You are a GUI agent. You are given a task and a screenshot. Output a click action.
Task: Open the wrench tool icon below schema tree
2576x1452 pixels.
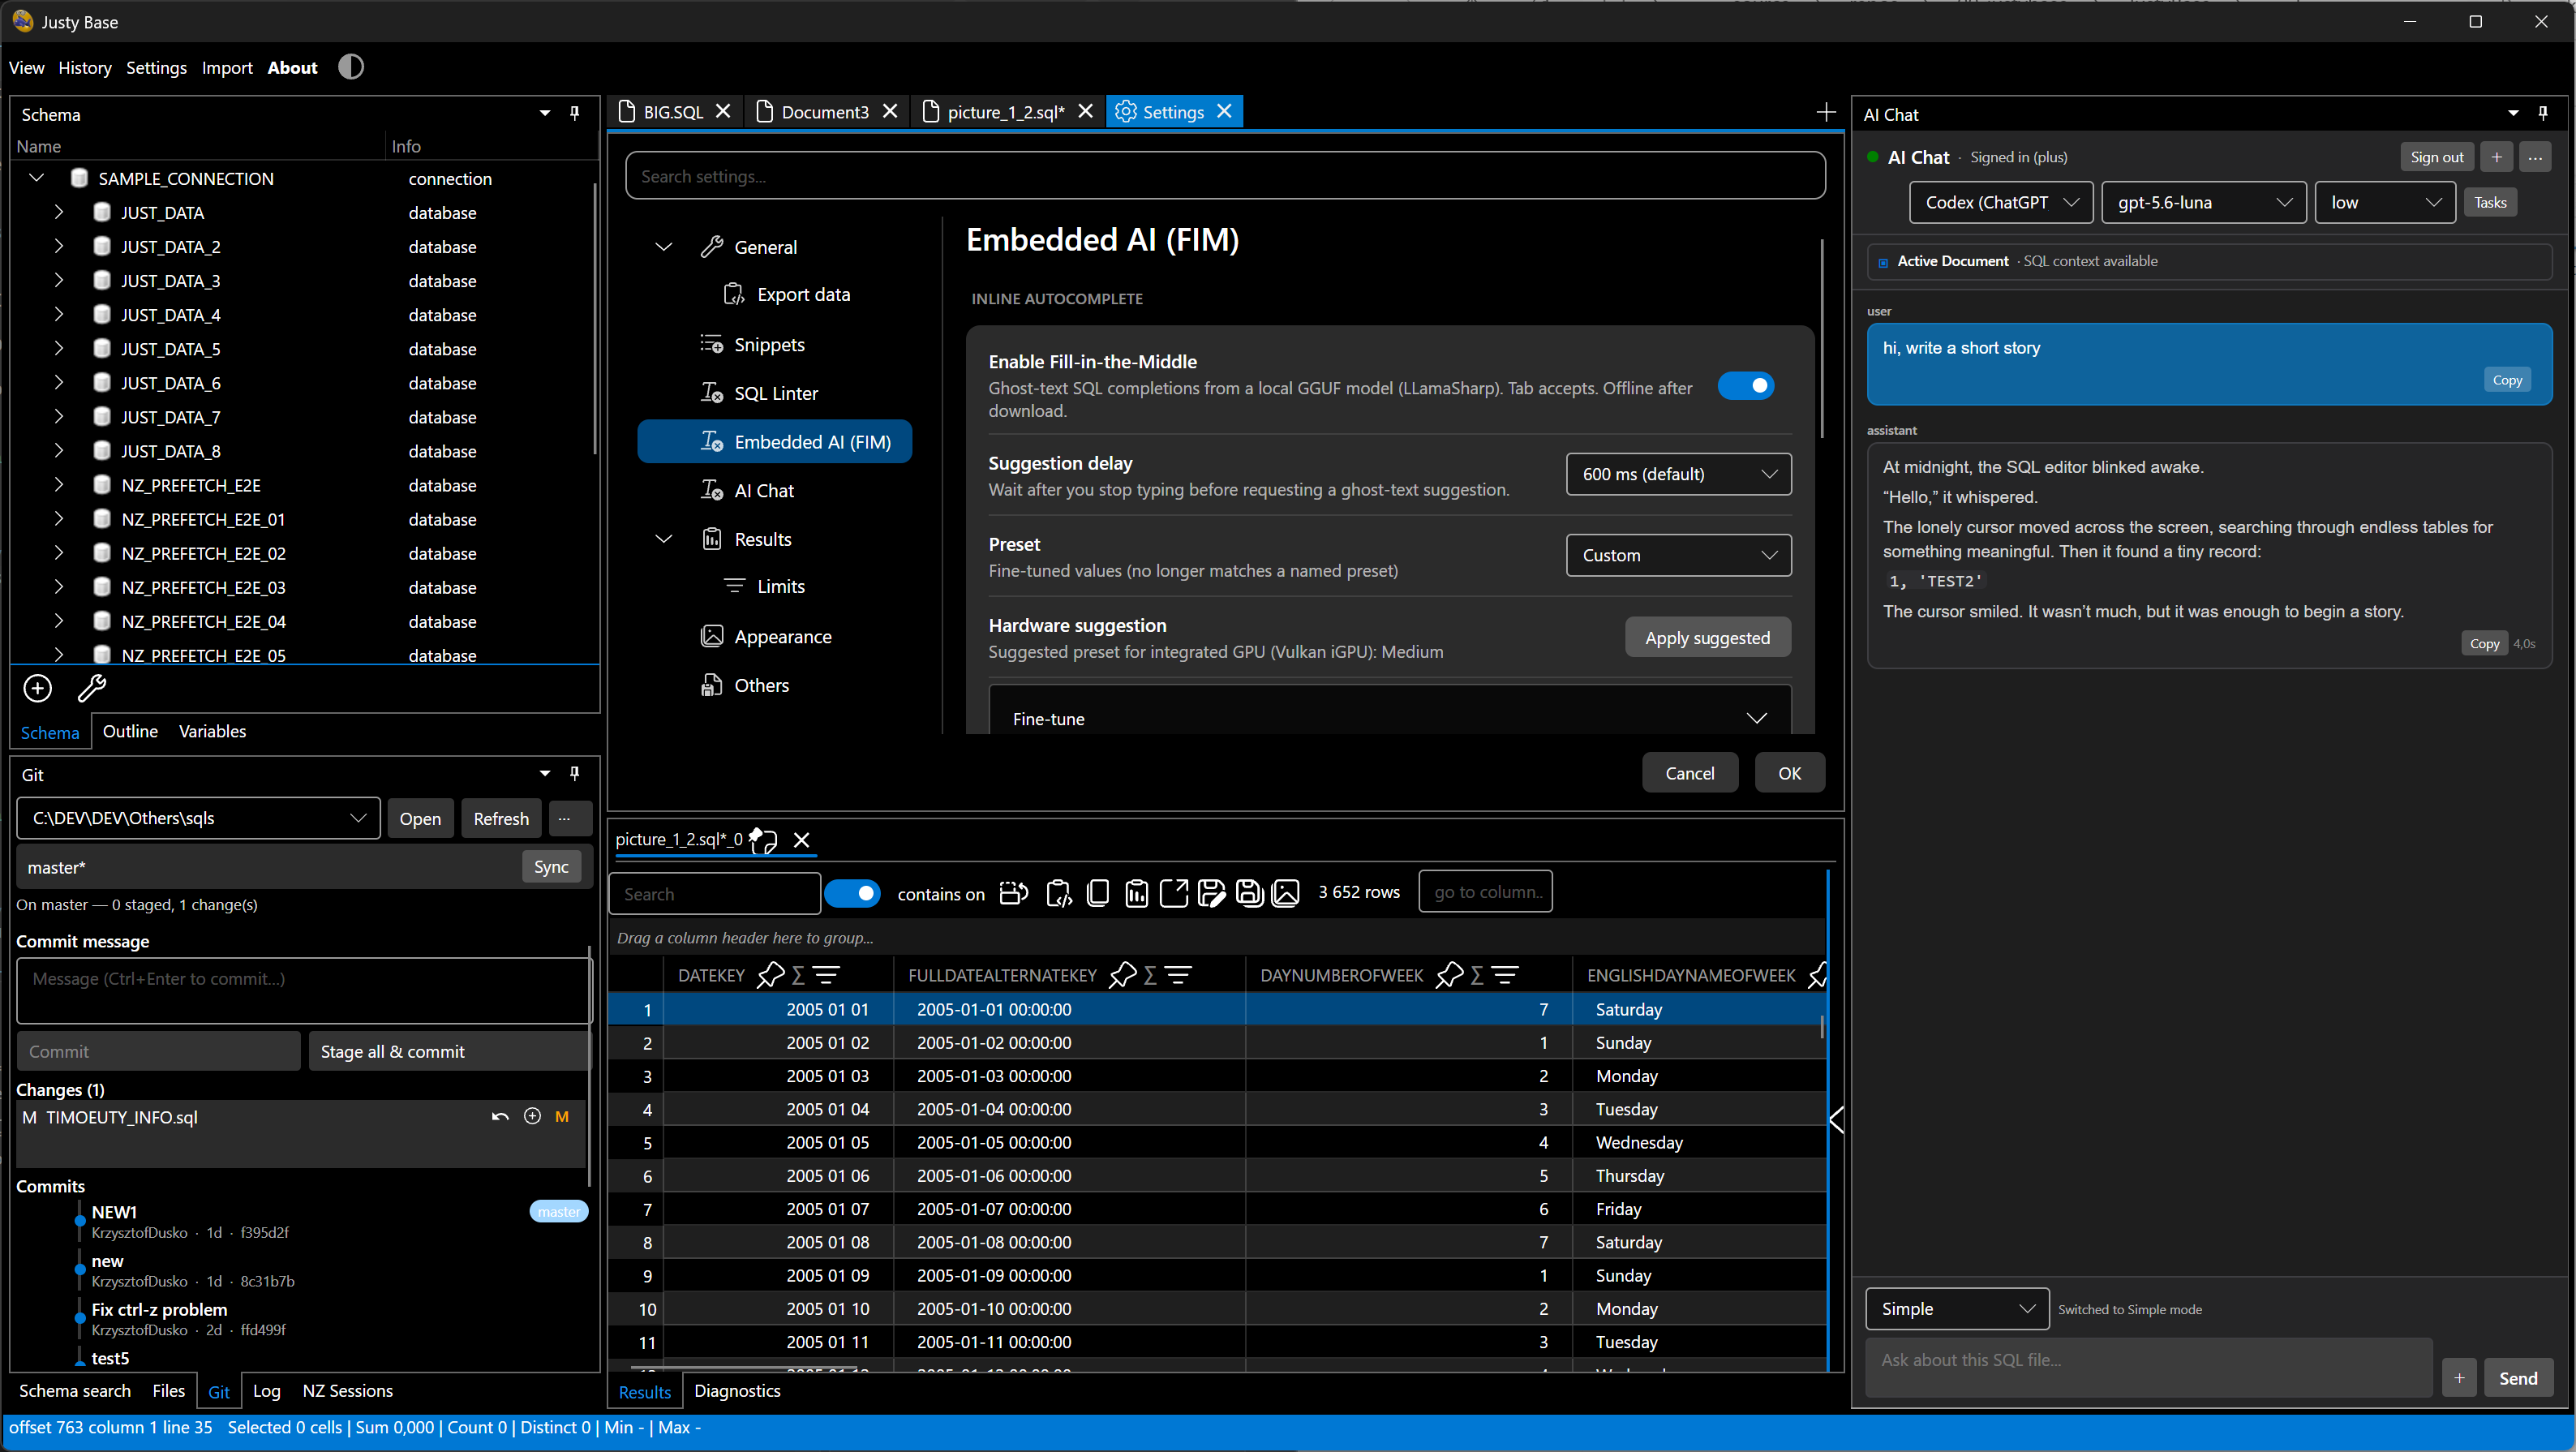click(x=92, y=688)
